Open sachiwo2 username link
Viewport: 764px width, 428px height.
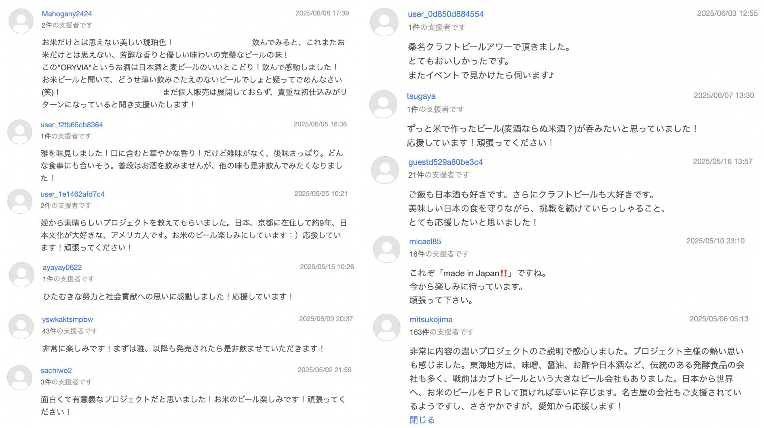(56, 371)
